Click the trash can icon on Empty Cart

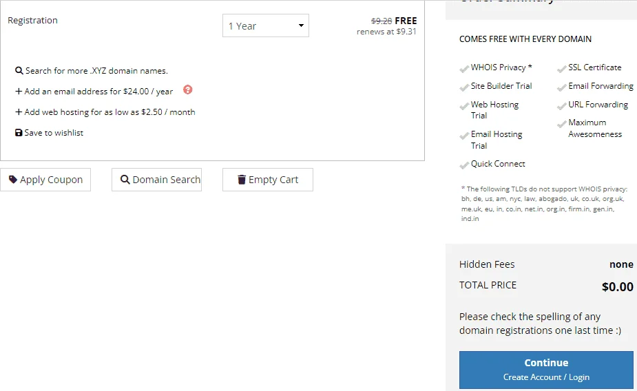[242, 180]
